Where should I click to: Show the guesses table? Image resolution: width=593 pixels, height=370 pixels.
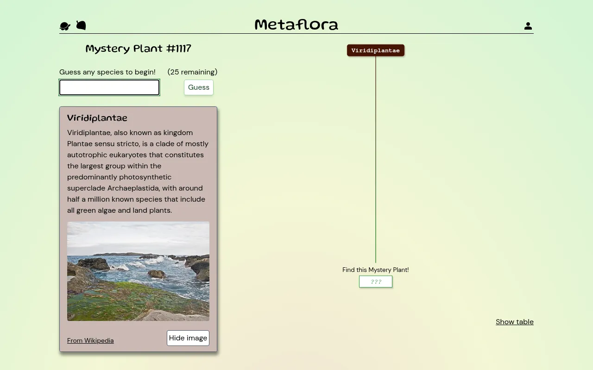tap(515, 322)
